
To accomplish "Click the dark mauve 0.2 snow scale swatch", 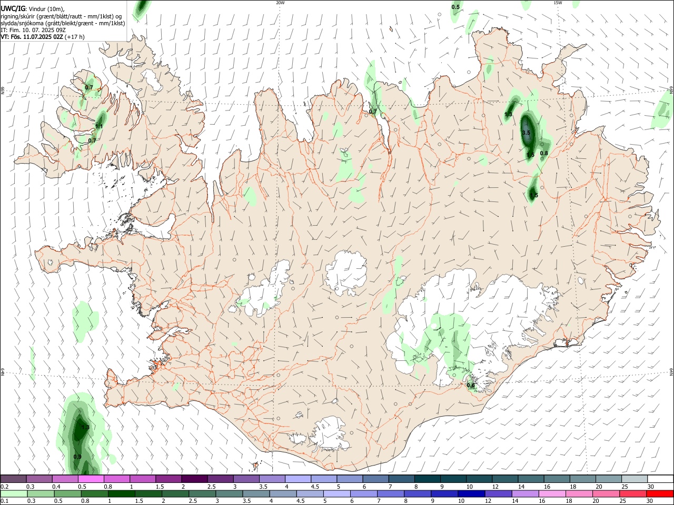I will click(14, 479).
